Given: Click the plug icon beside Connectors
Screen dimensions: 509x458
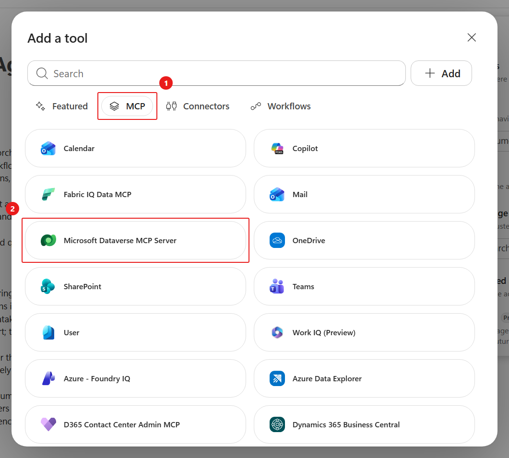Looking at the screenshot, I should 171,106.
